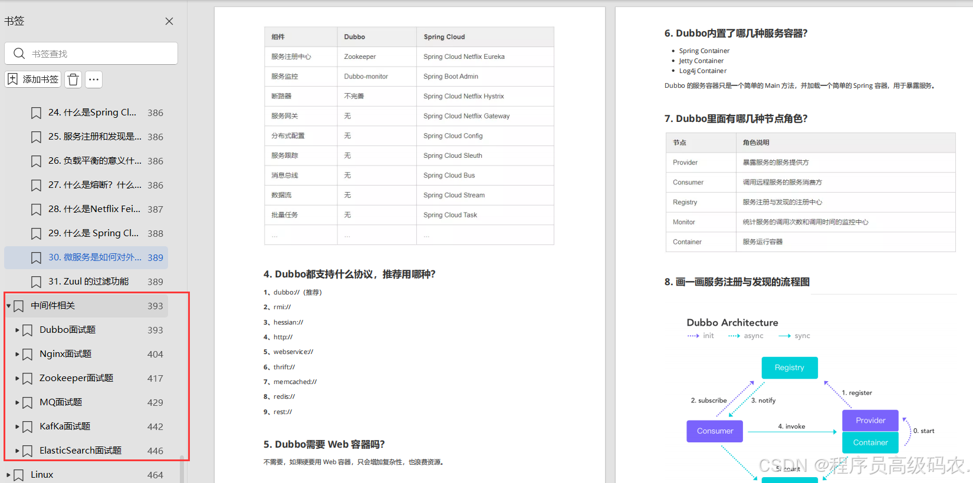973x483 pixels.
Task: Click bookmark icon of 30. 微服务是如何对外...
Action: pyautogui.click(x=36, y=257)
